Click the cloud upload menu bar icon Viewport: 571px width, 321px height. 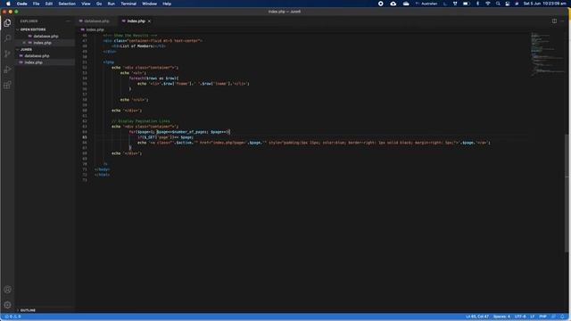(393, 4)
